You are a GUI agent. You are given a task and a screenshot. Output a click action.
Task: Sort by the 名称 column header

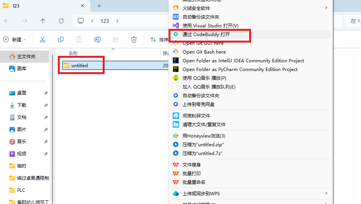73,53
